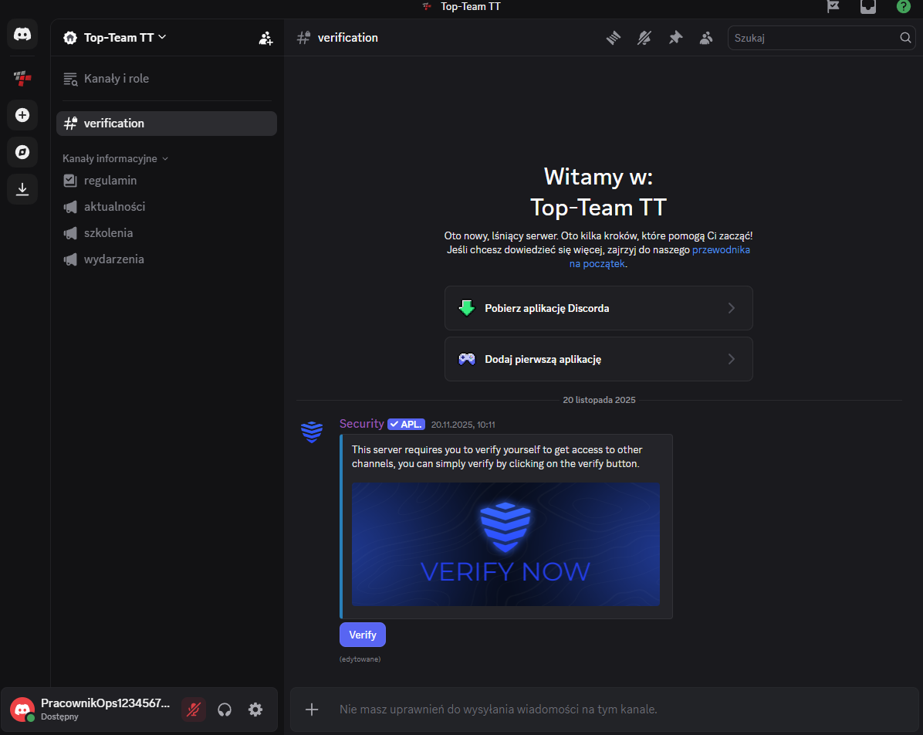Click the APL. app badge
The height and width of the screenshot is (735, 923).
[x=406, y=425]
